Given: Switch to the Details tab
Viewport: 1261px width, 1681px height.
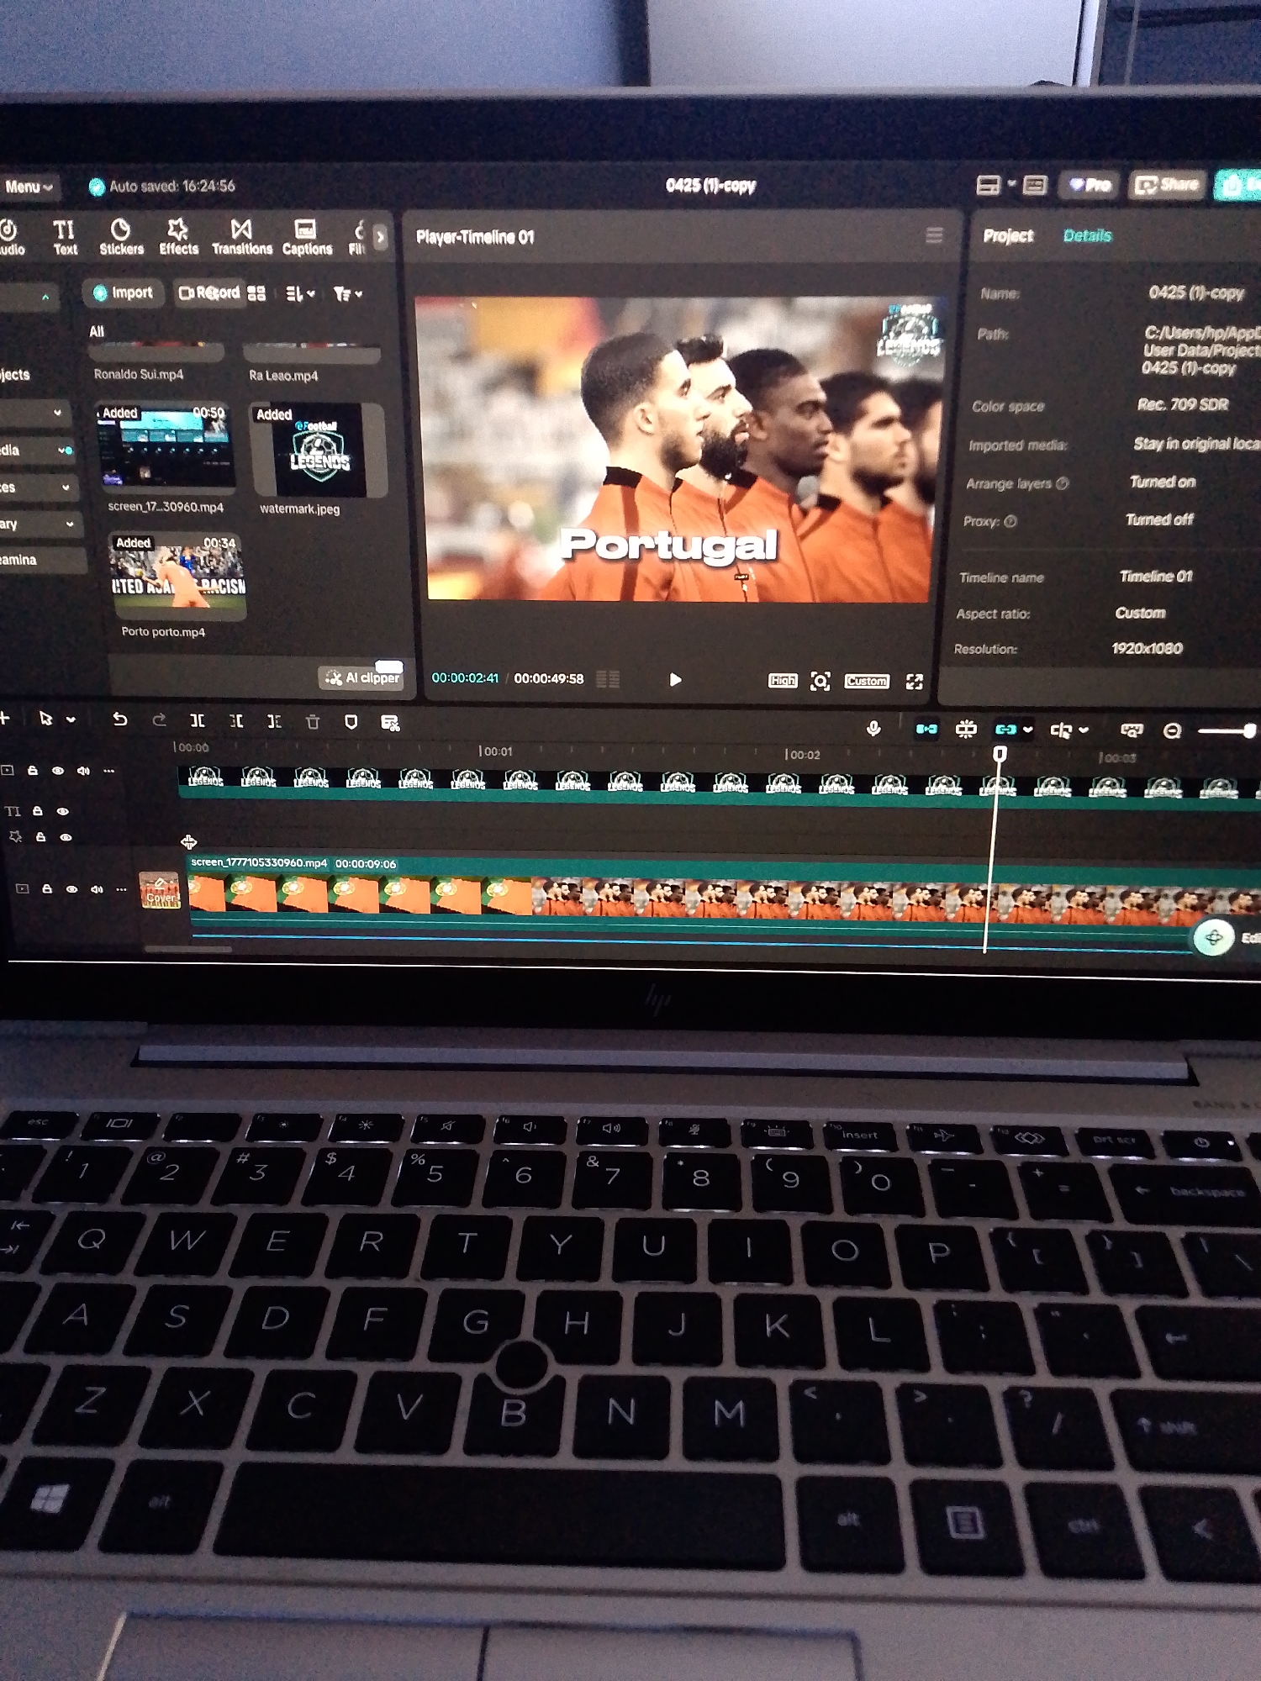Looking at the screenshot, I should click(1087, 235).
